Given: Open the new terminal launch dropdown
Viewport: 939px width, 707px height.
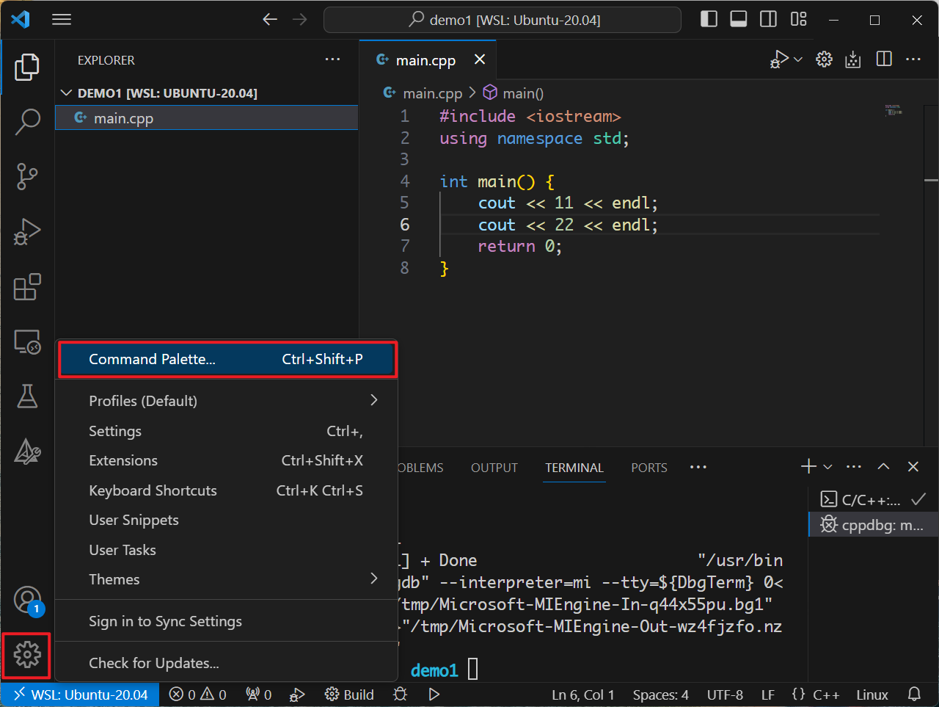Looking at the screenshot, I should coord(827,465).
